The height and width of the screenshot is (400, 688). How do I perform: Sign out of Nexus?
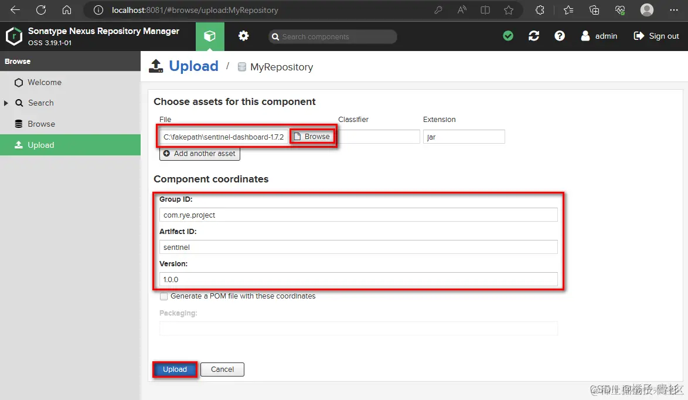coord(656,36)
